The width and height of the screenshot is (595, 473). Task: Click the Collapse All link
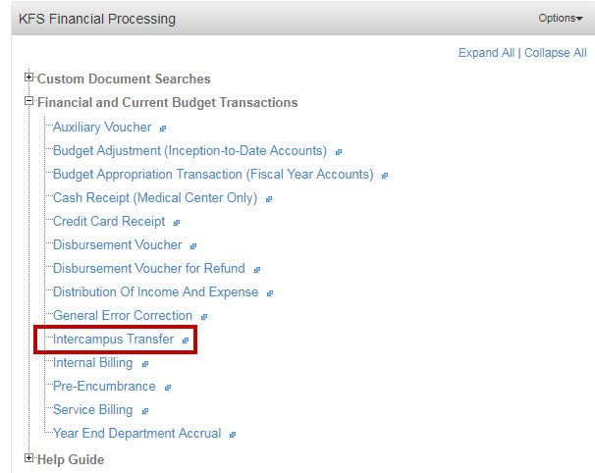point(556,53)
